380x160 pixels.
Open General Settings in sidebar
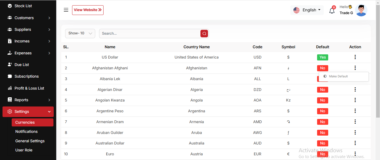click(x=30, y=141)
